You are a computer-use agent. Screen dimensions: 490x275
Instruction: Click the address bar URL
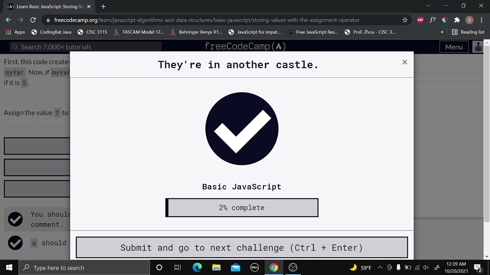pos(207,20)
